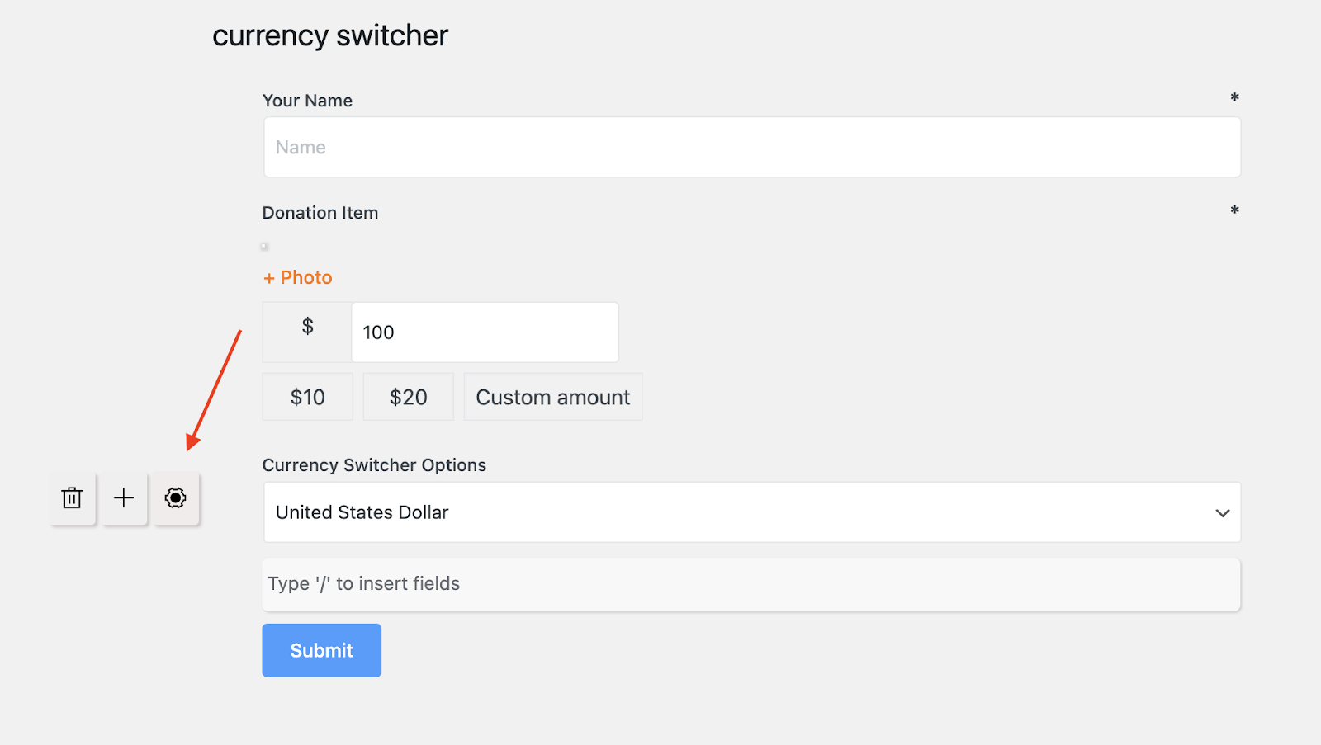Open the United States Dollar selector
Viewport: 1321px width, 745px height.
point(751,512)
